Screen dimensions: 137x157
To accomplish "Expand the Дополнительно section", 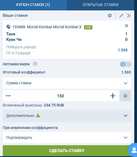I will 67,116.
